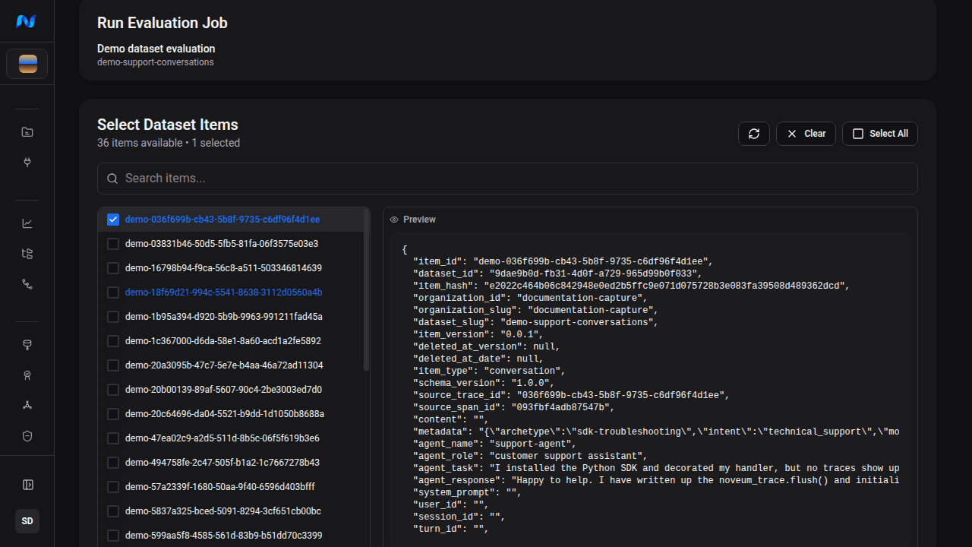
Task: Open the SD user avatar menu
Action: point(27,521)
